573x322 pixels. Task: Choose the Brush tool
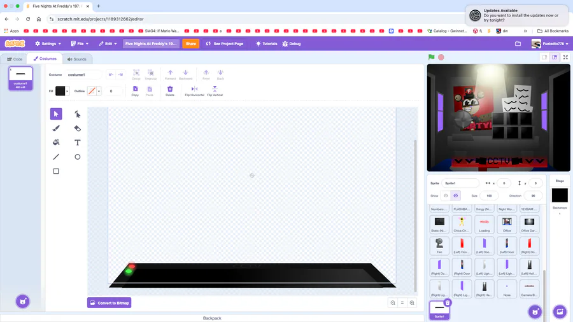(x=56, y=128)
